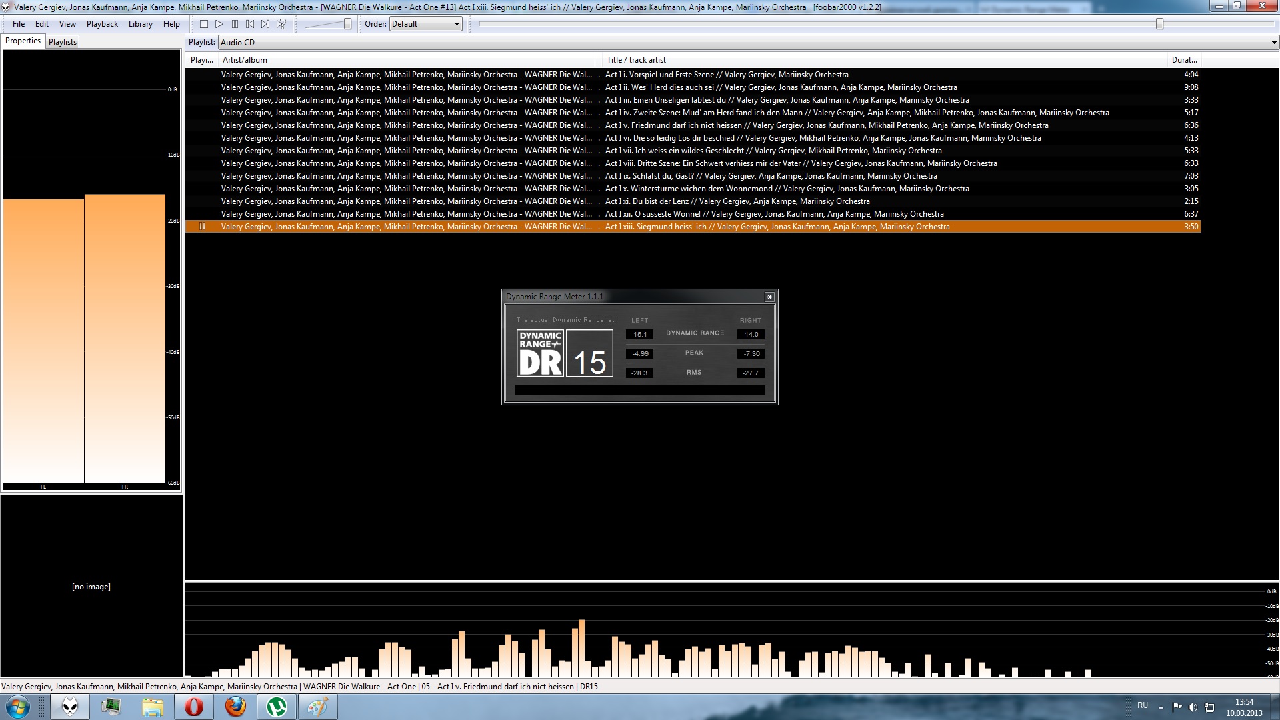Viewport: 1280px width, 720px height.
Task: Open the system volume speaker icon
Action: pyautogui.click(x=1193, y=707)
